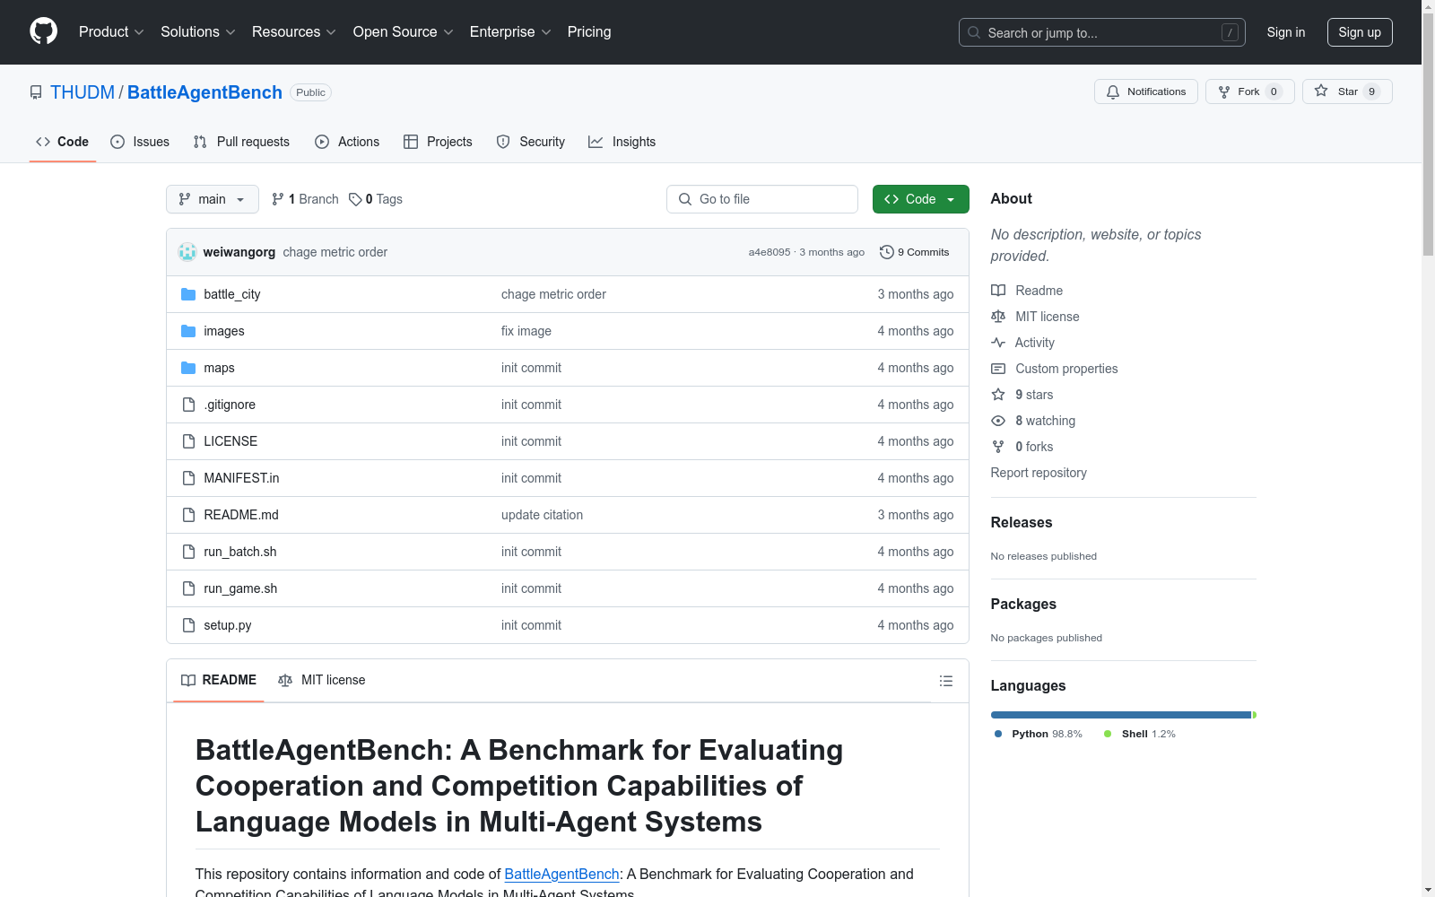Expand the Resources menu
Image resolution: width=1435 pixels, height=897 pixels.
(294, 32)
